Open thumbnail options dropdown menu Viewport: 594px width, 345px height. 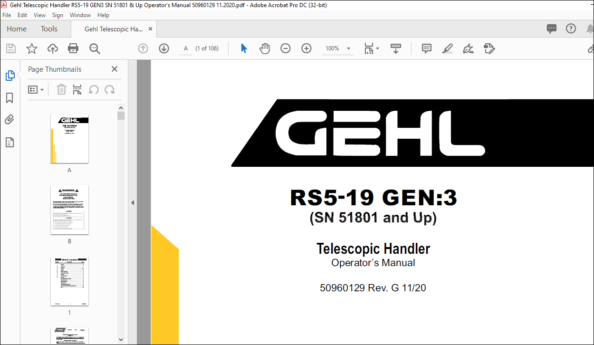pyautogui.click(x=36, y=89)
